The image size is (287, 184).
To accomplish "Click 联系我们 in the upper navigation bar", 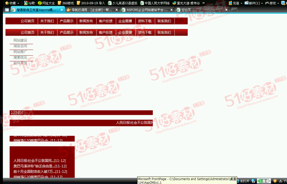I will [164, 21].
